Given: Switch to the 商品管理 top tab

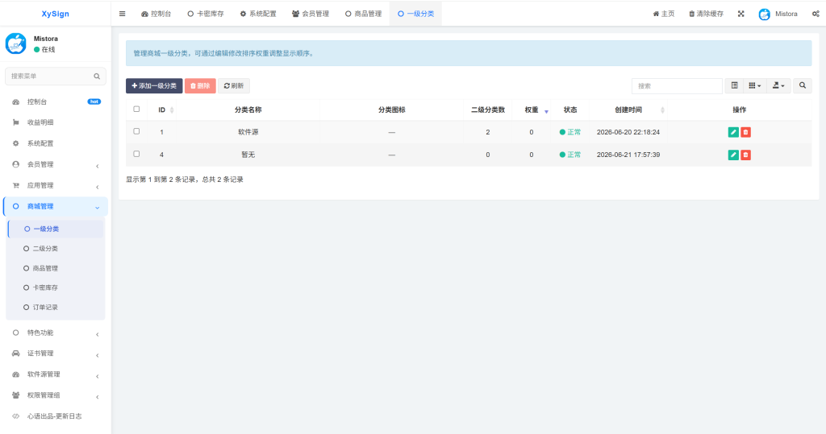Looking at the screenshot, I should coord(364,14).
